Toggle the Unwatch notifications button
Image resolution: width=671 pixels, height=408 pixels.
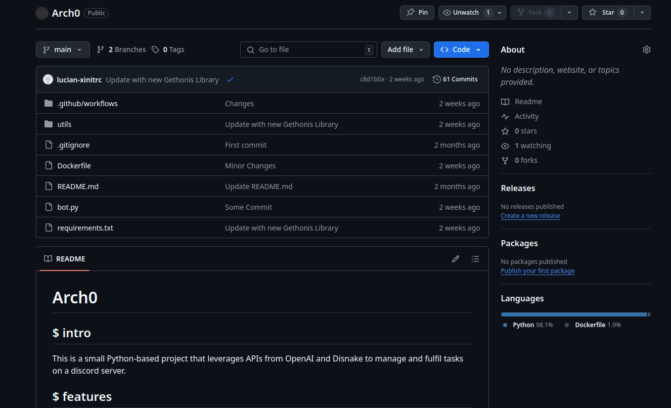(x=466, y=13)
